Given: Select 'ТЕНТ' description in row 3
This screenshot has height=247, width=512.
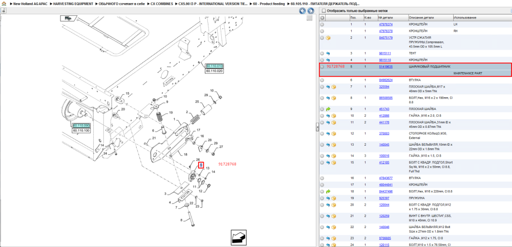Looking at the screenshot, I should 413,53.
